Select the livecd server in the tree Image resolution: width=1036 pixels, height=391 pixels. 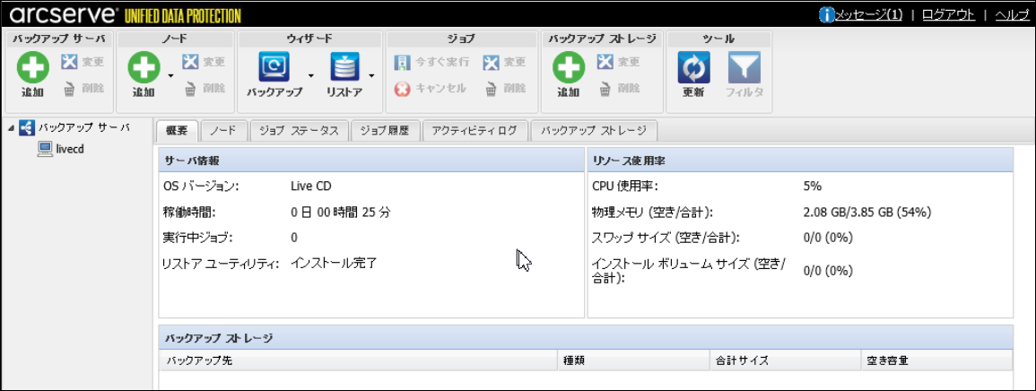(70, 149)
